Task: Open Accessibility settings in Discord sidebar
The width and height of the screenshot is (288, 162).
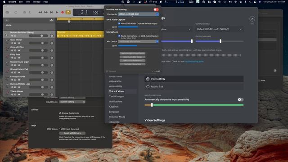Action: 116,86
